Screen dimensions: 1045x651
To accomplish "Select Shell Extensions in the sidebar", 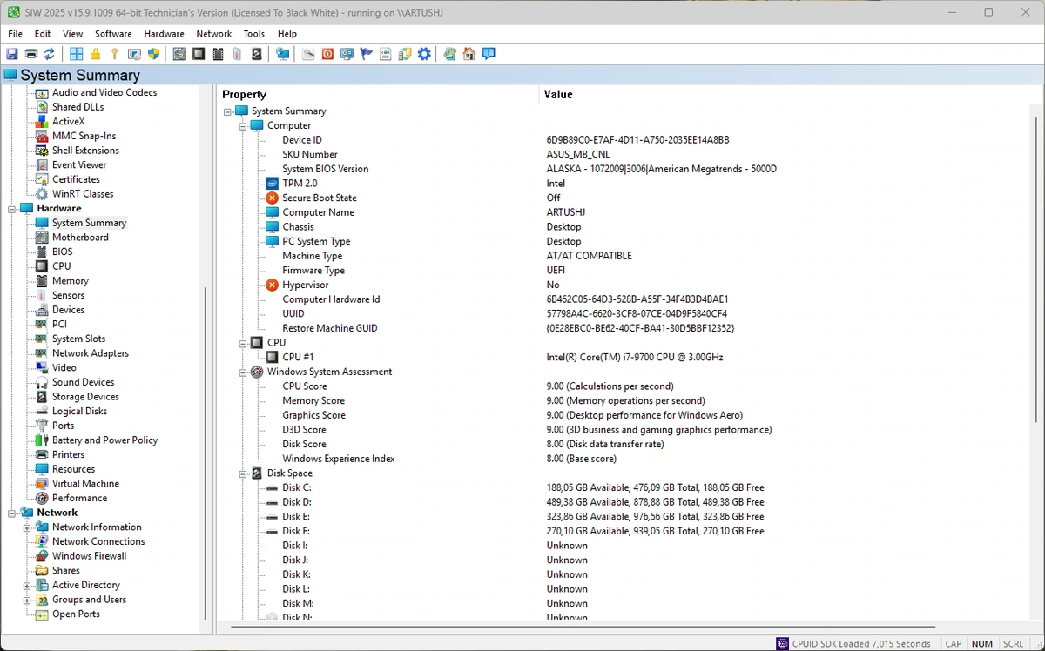I will point(85,151).
